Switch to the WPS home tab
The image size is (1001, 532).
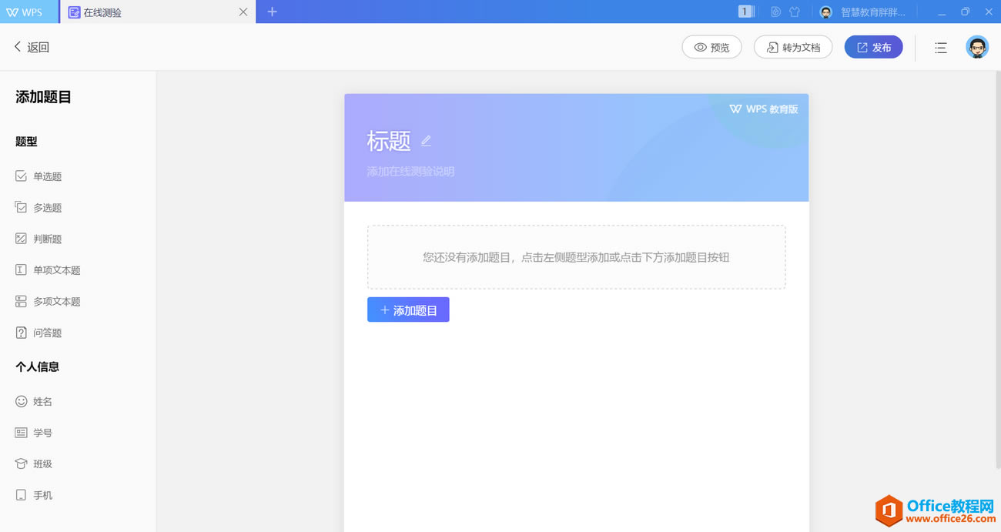pyautogui.click(x=26, y=12)
